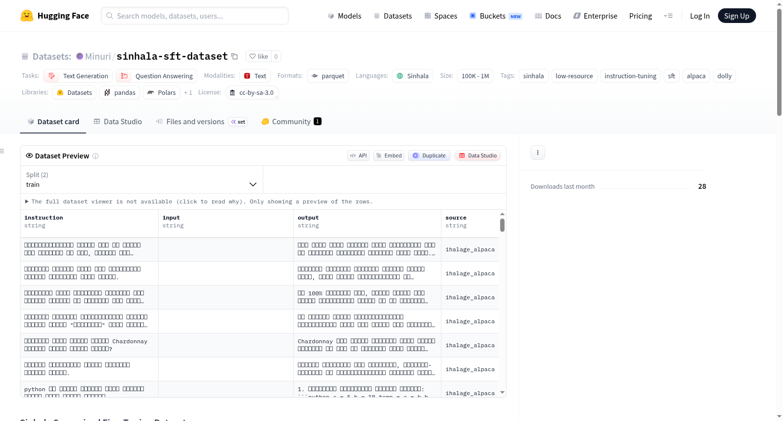This screenshot has width=783, height=421.
Task: Open the Data Studio button in preview header
Action: [x=478, y=155]
